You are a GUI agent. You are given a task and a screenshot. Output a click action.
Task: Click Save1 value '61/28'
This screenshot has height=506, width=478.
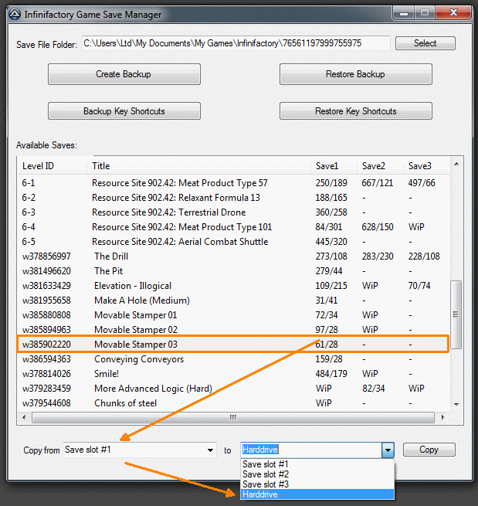327,345
